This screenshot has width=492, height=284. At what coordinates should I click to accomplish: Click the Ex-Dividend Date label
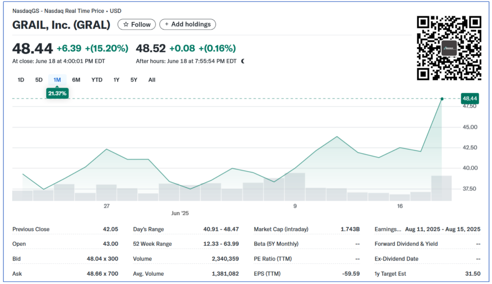(x=396, y=259)
